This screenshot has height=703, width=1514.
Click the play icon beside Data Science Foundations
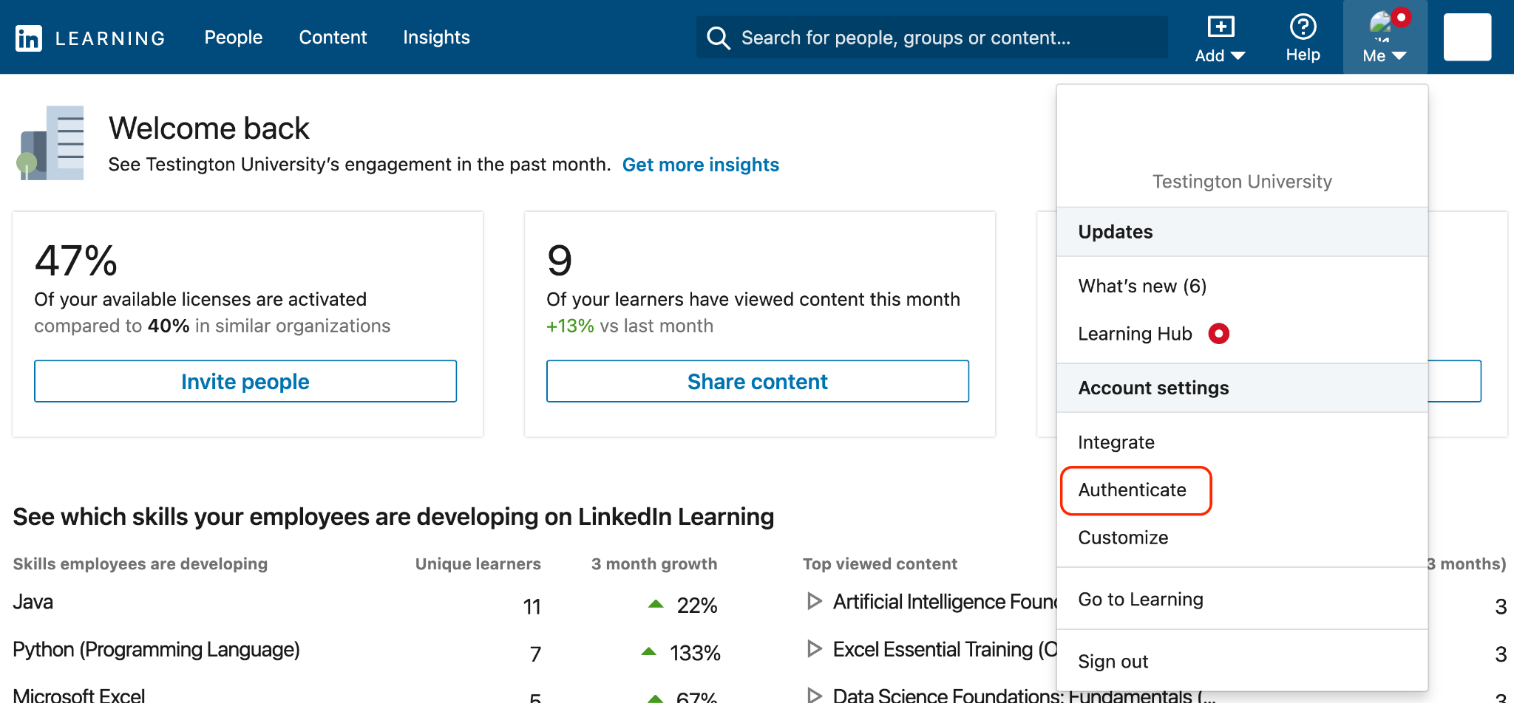pyautogui.click(x=814, y=695)
